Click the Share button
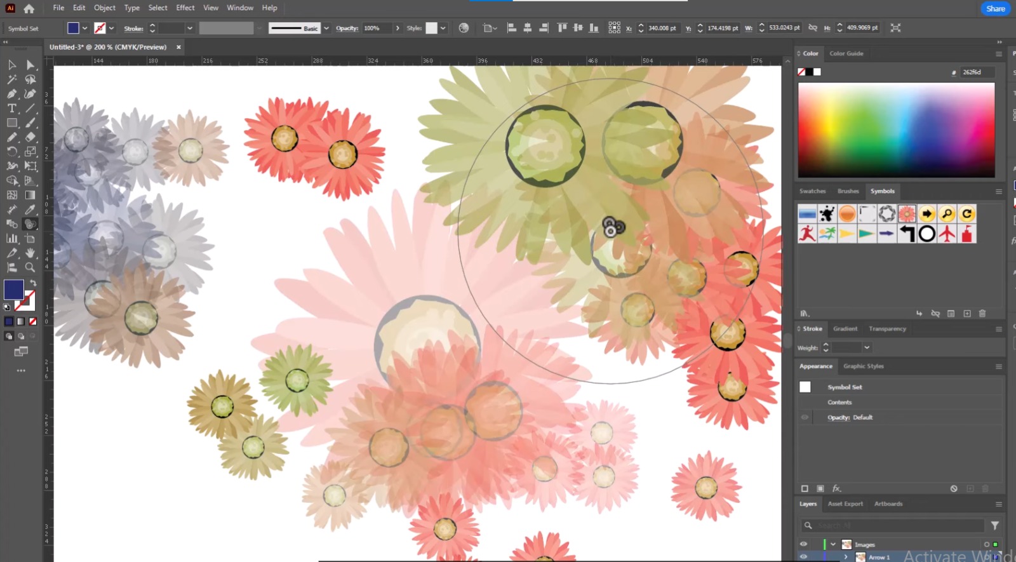This screenshot has width=1016, height=562. coord(995,8)
